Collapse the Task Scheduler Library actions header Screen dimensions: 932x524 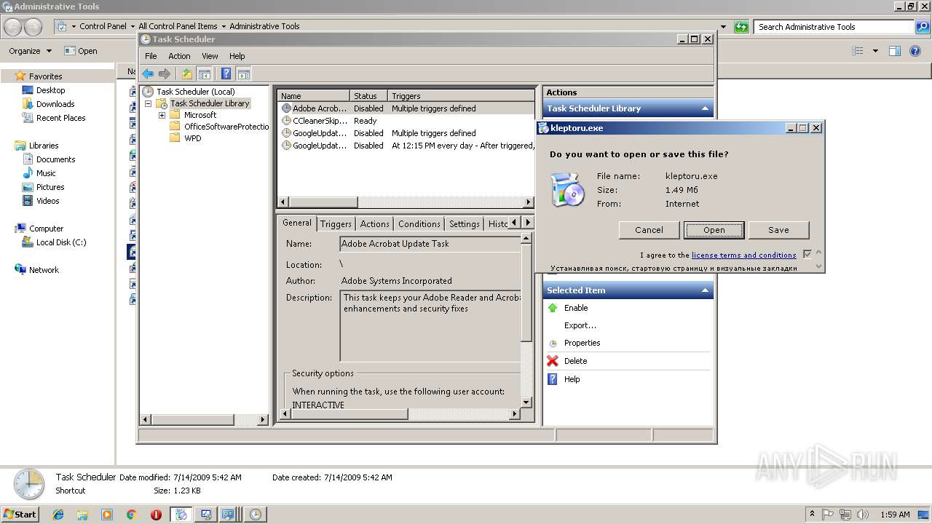[704, 108]
